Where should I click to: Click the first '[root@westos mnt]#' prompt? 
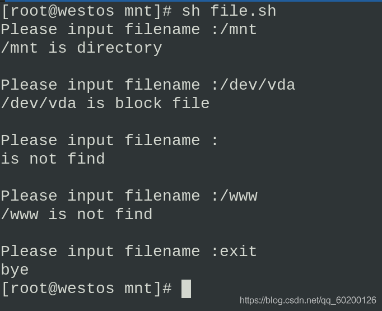[86, 11]
